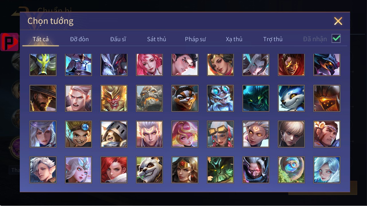Open the Đấu sĩ tab
Screen dimensions: 367x206
click(118, 39)
